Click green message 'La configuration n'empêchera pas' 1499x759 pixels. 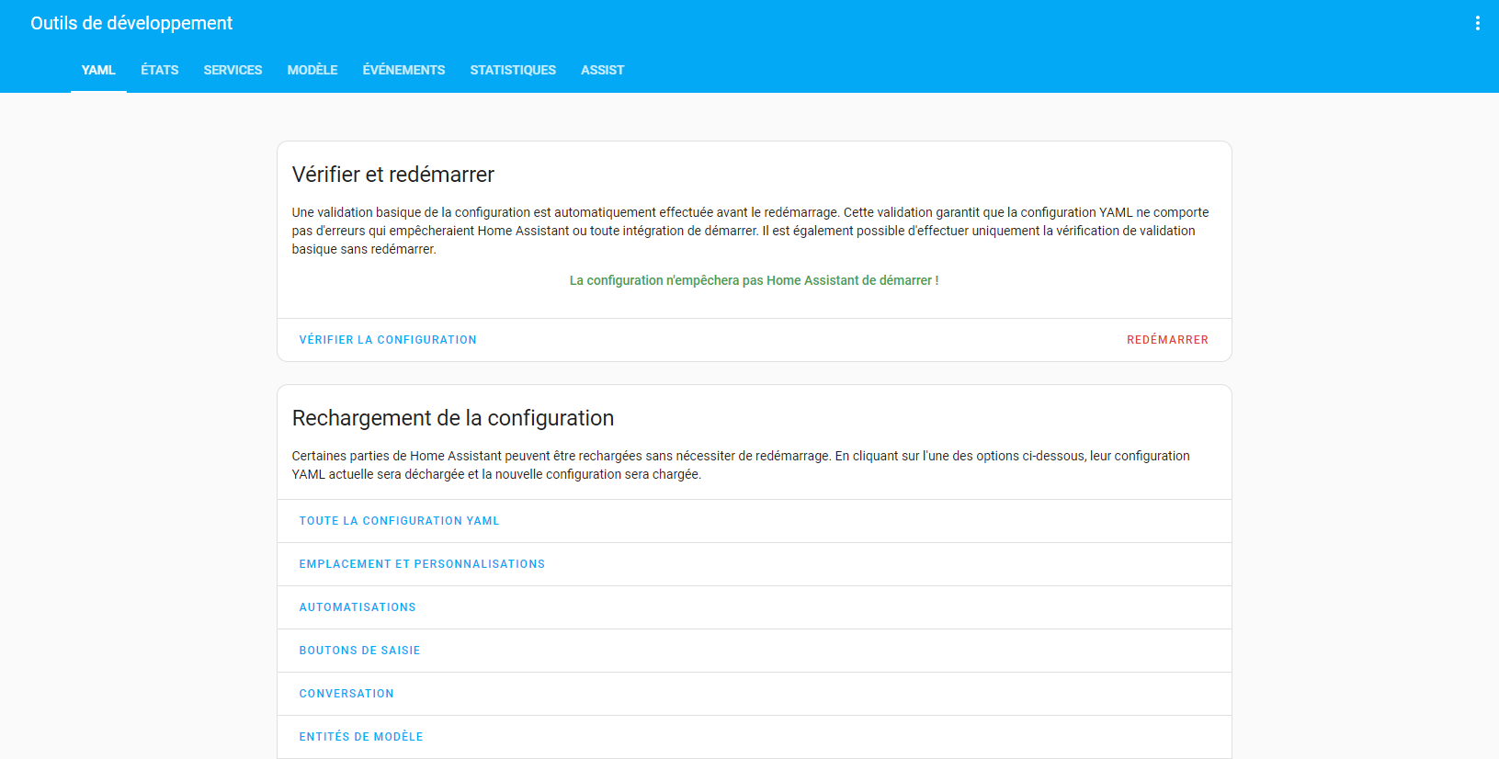pyautogui.click(x=754, y=280)
